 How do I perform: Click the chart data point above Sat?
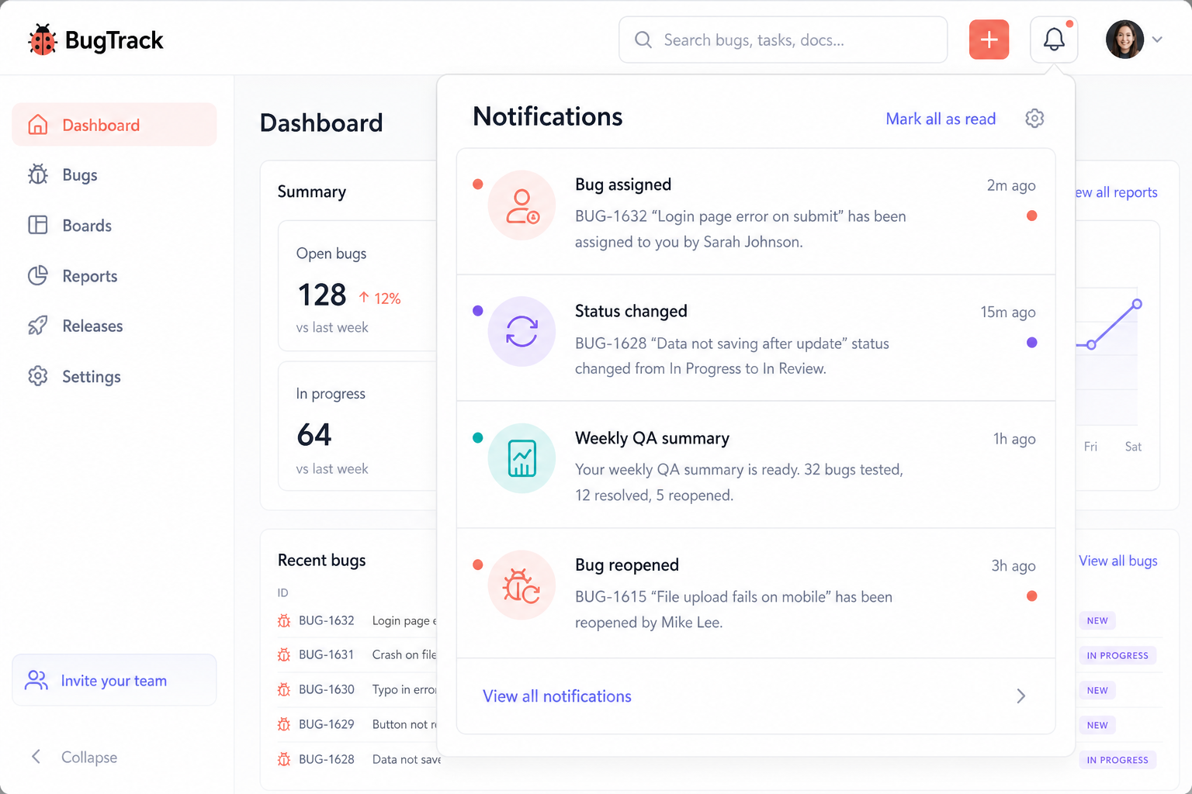pos(1137,304)
